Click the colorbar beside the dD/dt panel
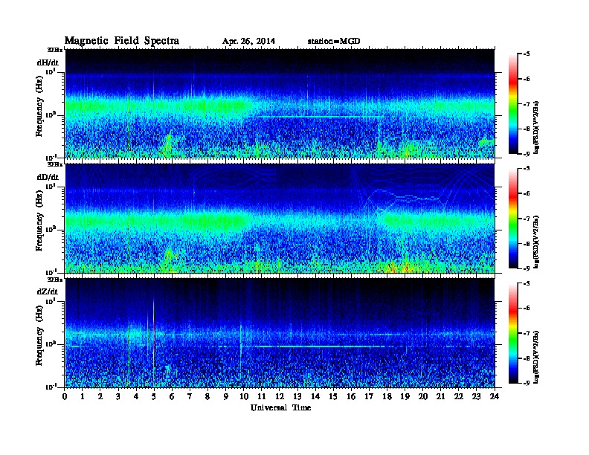The width and height of the screenshot is (589, 455). (x=513, y=218)
